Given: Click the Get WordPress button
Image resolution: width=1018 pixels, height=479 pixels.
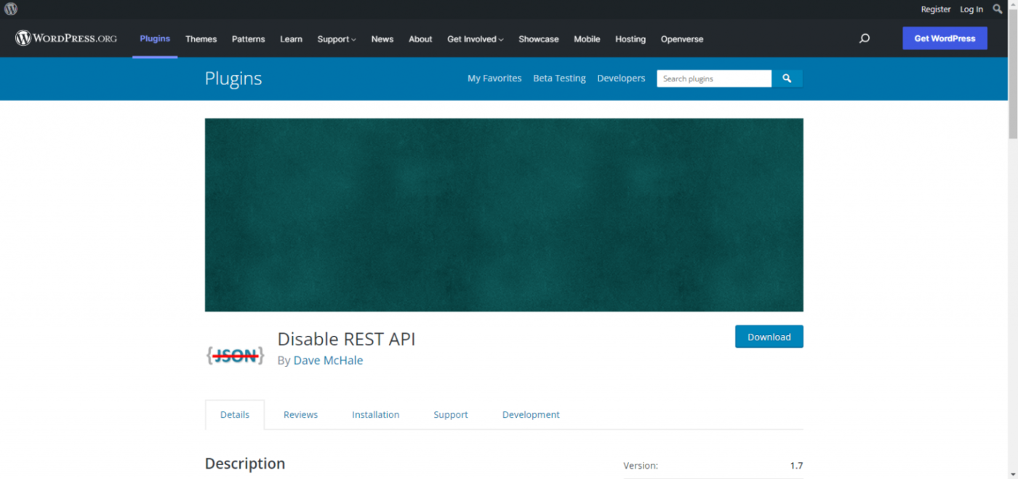Looking at the screenshot, I should click(945, 39).
